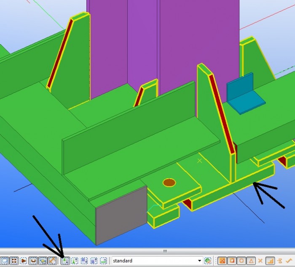
Task: Toggle snap to end points square icon
Action: click(232, 261)
